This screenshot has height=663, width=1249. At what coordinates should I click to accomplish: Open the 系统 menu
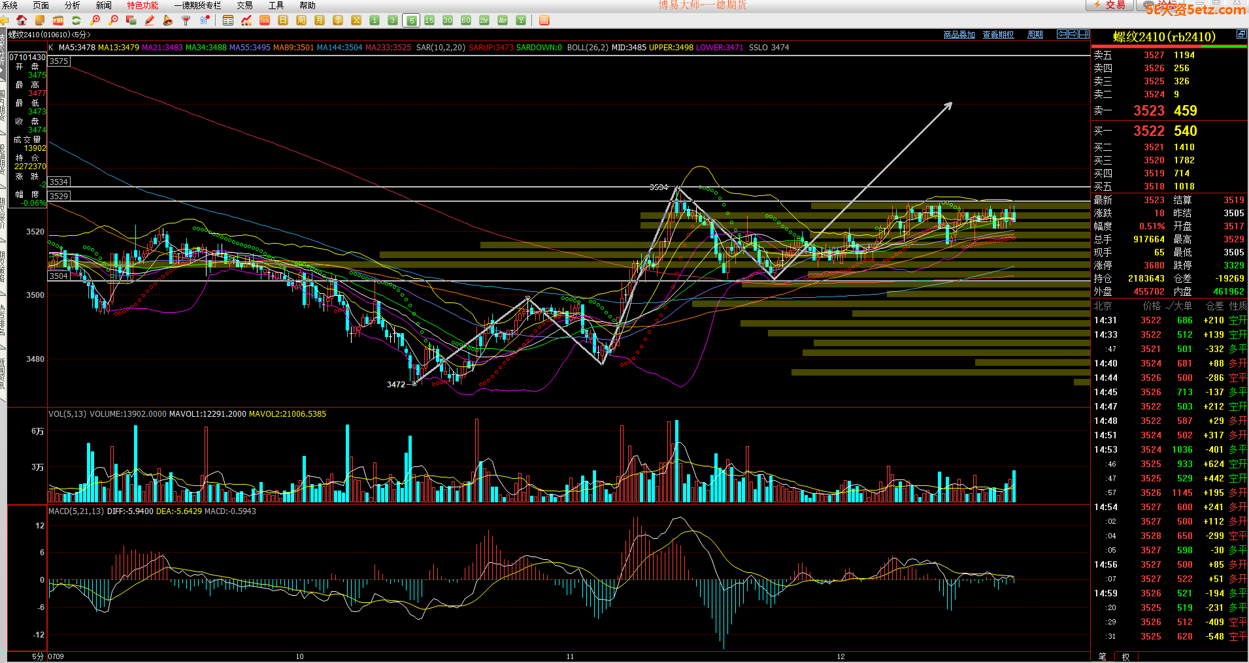(x=10, y=5)
